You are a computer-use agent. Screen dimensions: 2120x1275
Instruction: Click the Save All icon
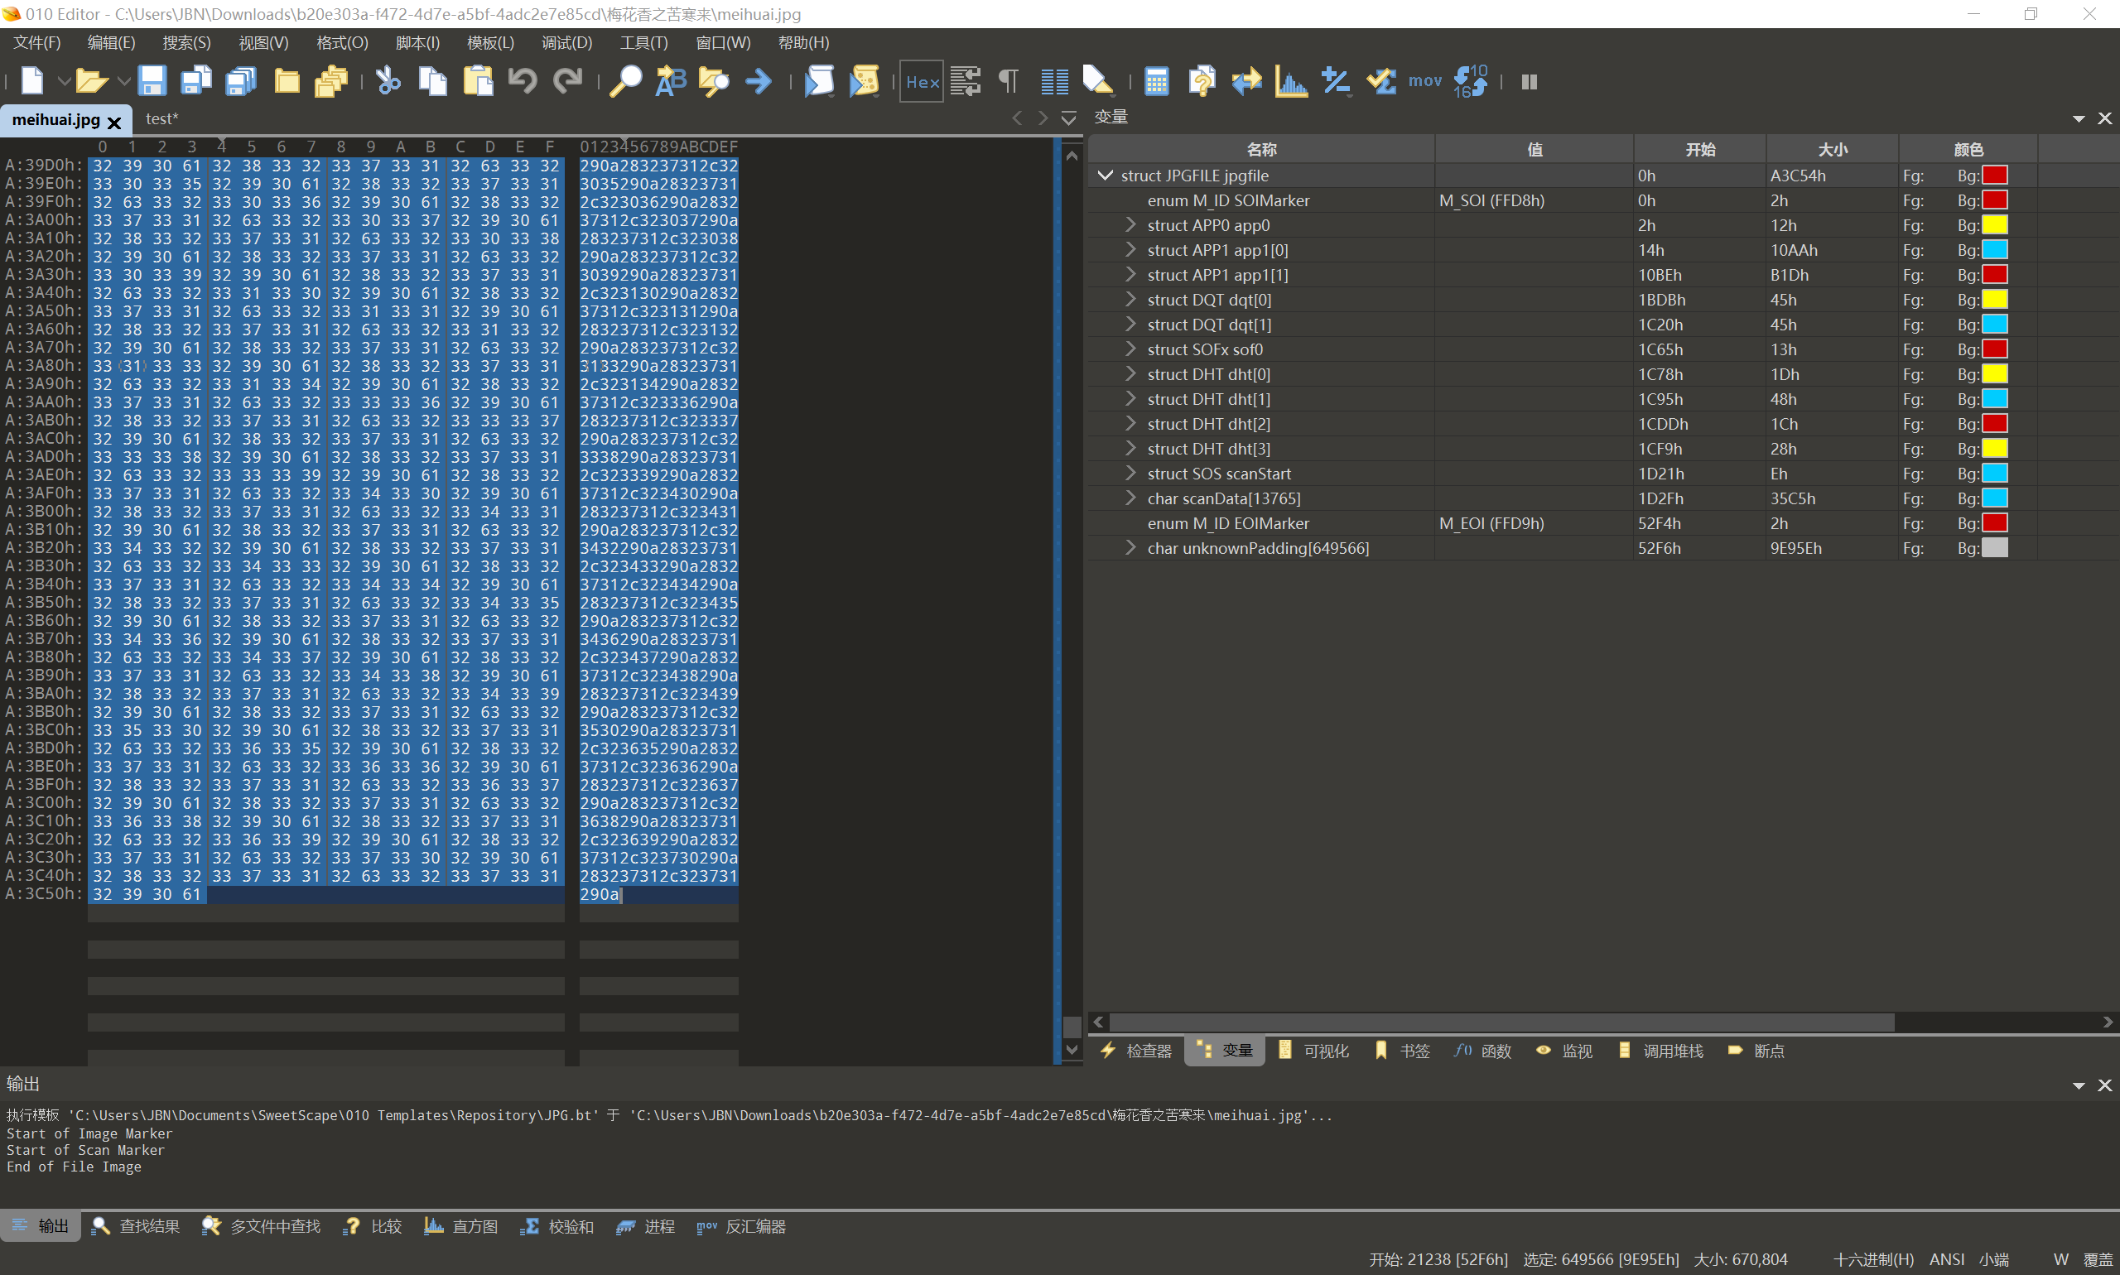coord(242,82)
